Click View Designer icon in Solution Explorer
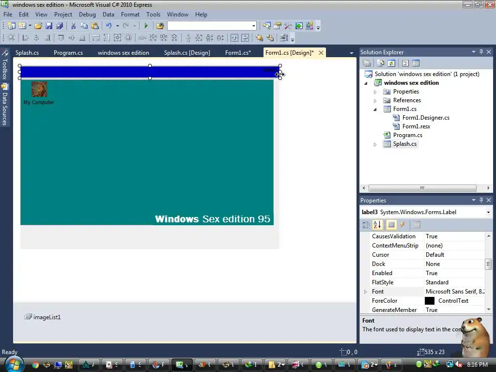 coord(416,63)
